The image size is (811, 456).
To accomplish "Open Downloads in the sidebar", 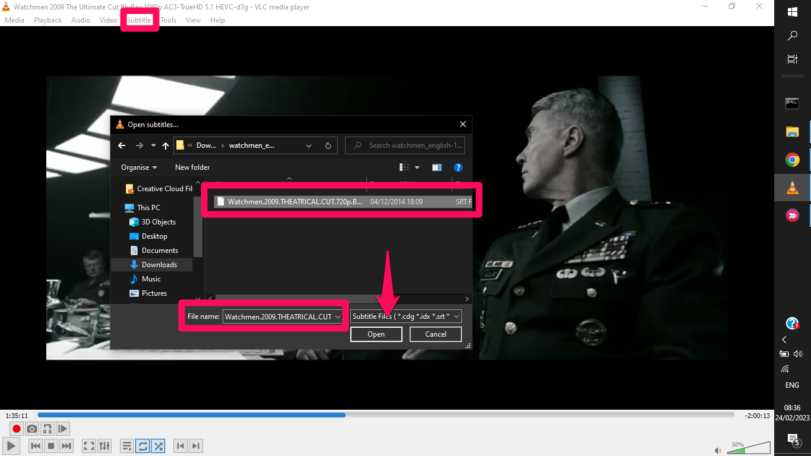I will (152, 265).
